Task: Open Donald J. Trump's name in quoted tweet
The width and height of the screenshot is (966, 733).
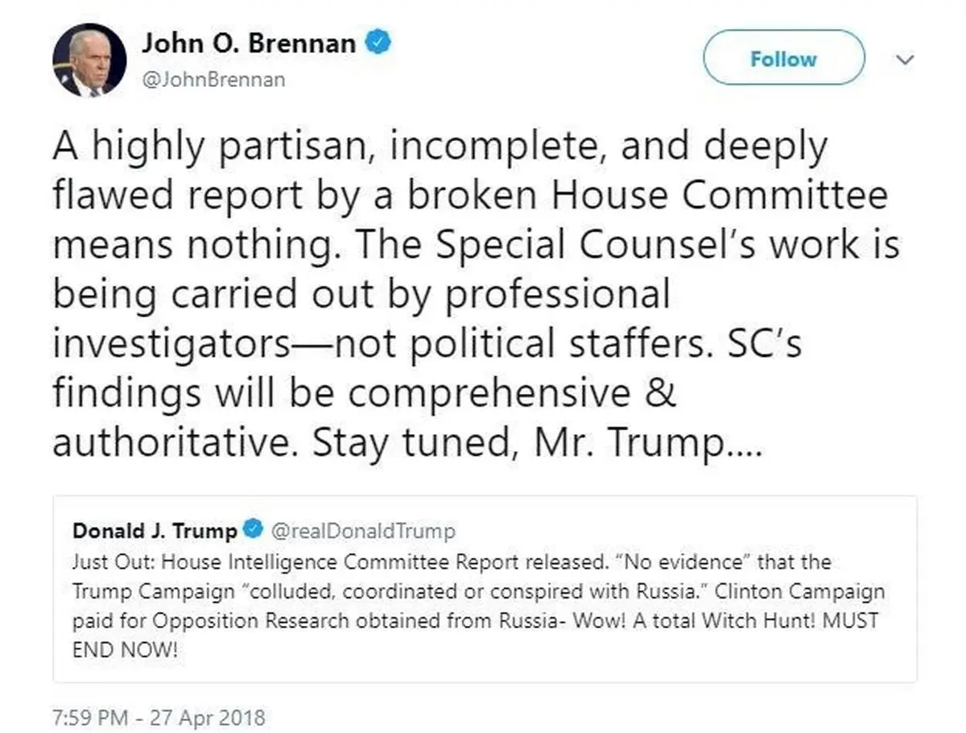Action: click(x=155, y=531)
